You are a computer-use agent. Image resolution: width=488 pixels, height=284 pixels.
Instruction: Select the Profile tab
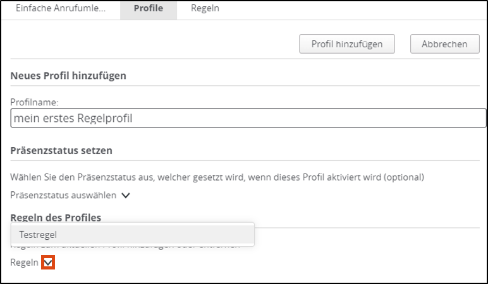148,9
